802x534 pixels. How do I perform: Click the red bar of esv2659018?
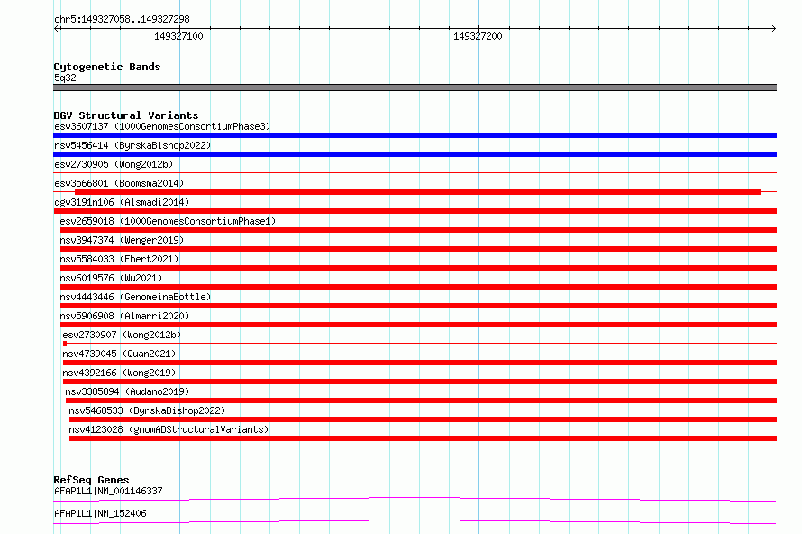pos(418,230)
